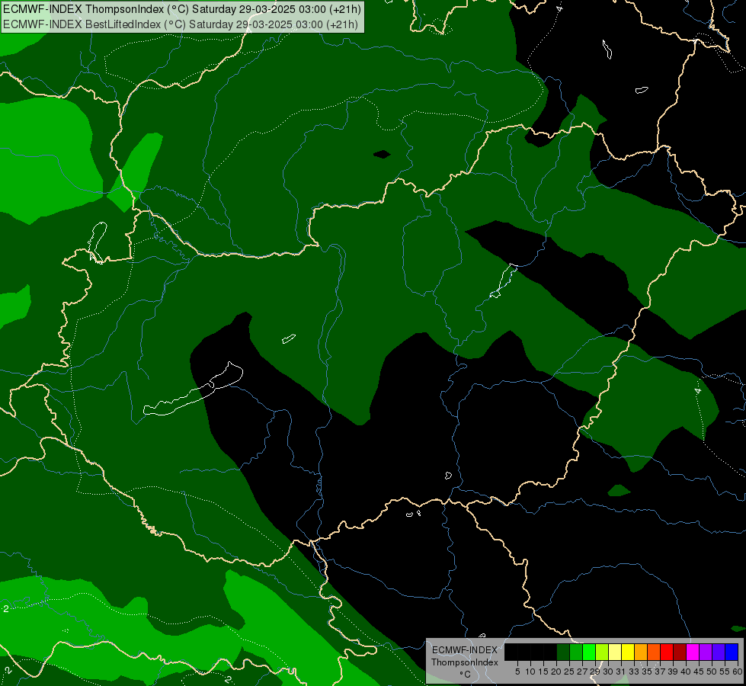
Task: Click the ThompsonIndex title line at top
Action: click(x=182, y=9)
